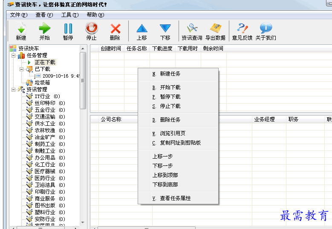The height and width of the screenshot is (229, 332).
Task: Choose 新建任务 in context menu
Action: point(178,74)
